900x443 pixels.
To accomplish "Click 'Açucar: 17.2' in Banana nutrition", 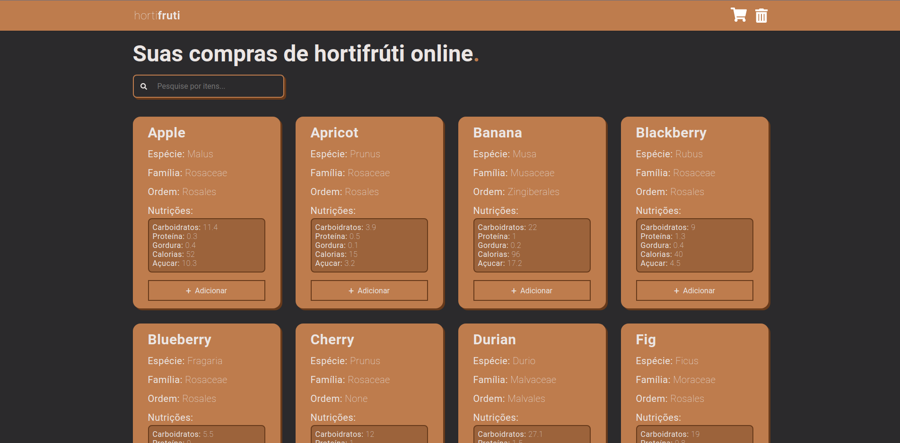I will click(x=500, y=263).
